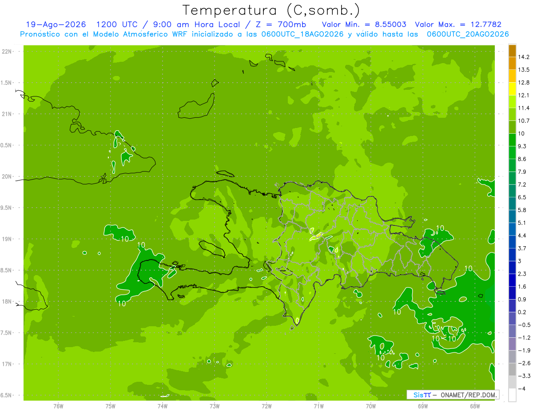This screenshot has width=533, height=412.
Task: Click the "Valor Min. = 8.55003" readout
Action: (x=364, y=24)
